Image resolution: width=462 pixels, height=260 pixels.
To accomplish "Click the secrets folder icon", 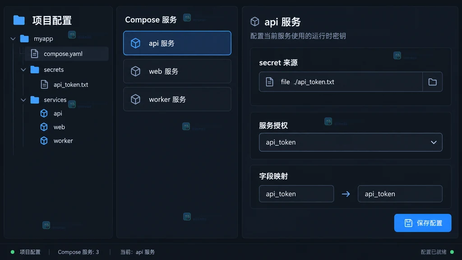I will tap(35, 70).
